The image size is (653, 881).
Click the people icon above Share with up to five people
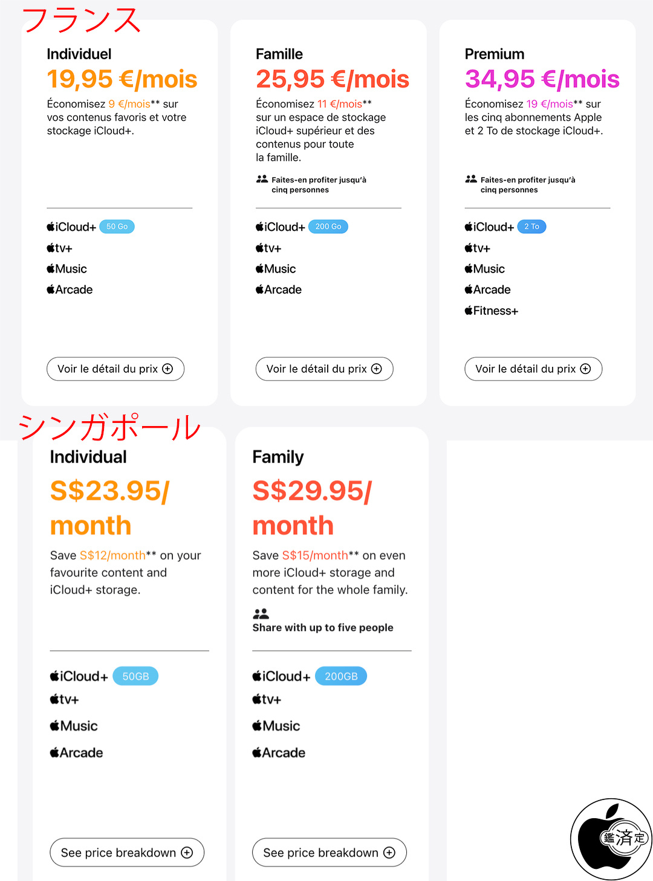261,614
